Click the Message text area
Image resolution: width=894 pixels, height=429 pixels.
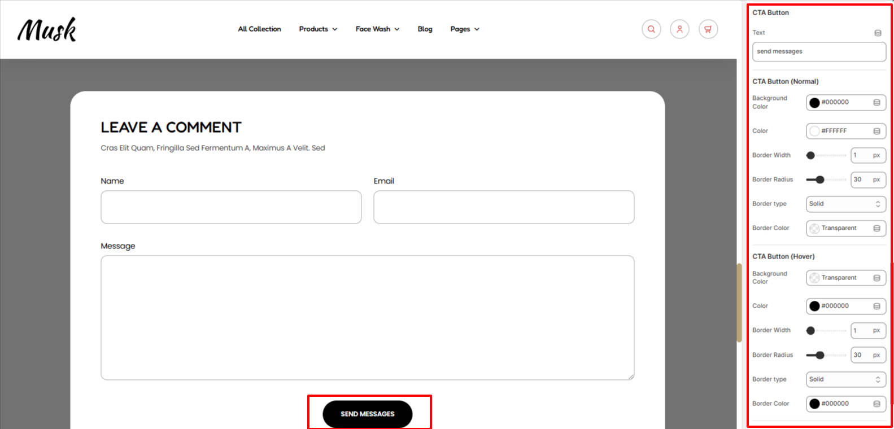pyautogui.click(x=368, y=318)
